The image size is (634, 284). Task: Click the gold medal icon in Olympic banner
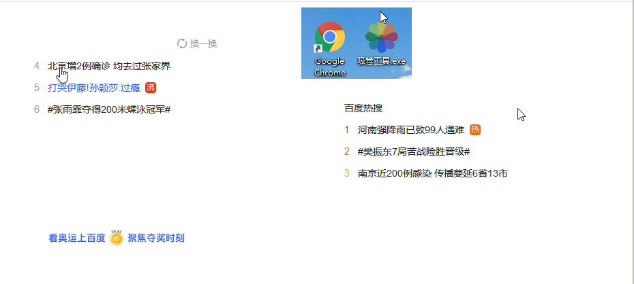coord(117,238)
